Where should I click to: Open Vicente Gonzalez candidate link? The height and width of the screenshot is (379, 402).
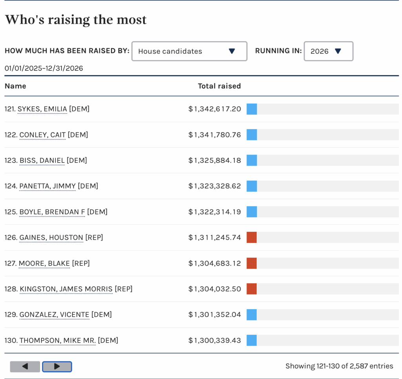click(x=54, y=315)
